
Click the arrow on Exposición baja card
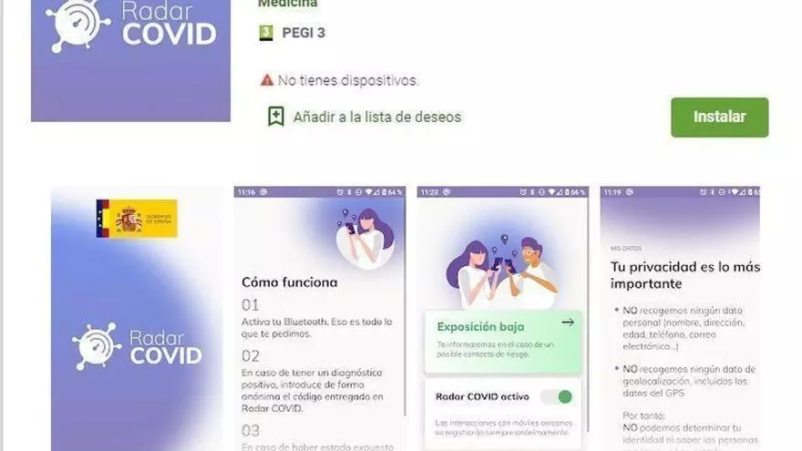[568, 323]
